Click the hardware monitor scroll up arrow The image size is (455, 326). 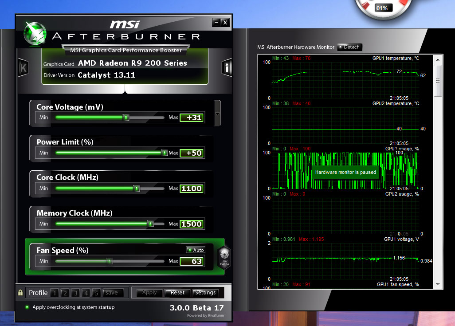(438, 59)
